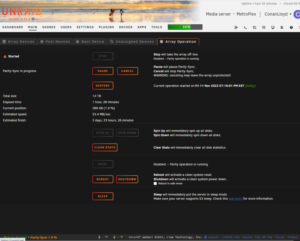Image resolution: width=300 pixels, height=241 pixels.
Task: Click the Array Devices tab icon
Action: point(4,41)
